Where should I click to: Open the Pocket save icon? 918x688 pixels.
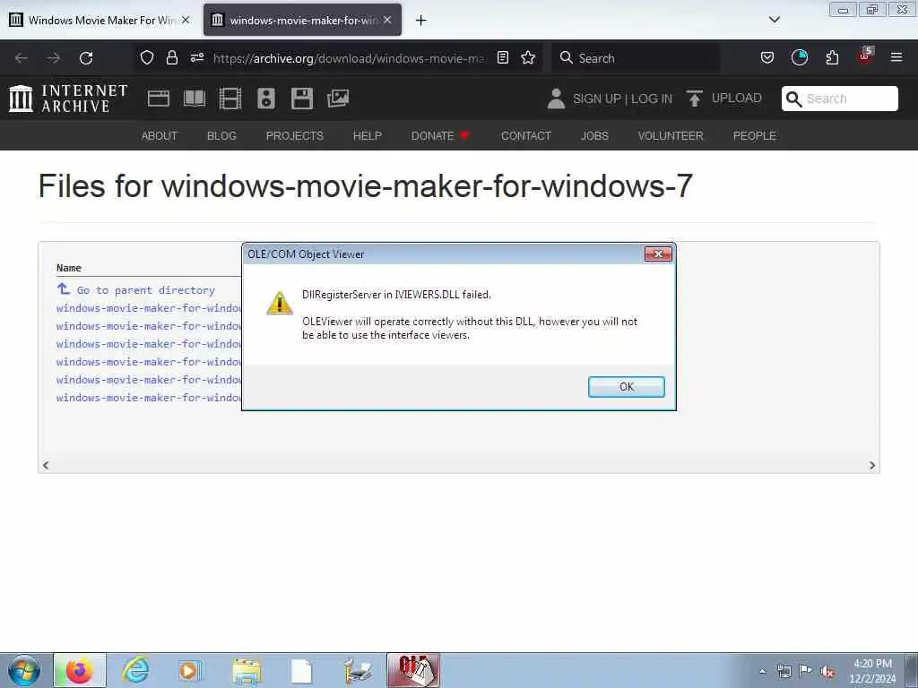pos(767,57)
